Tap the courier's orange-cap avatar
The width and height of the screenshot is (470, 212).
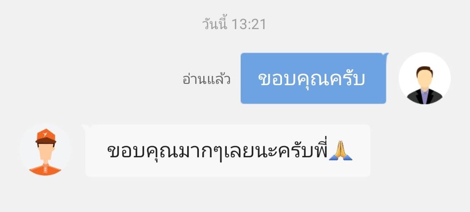click(45, 150)
